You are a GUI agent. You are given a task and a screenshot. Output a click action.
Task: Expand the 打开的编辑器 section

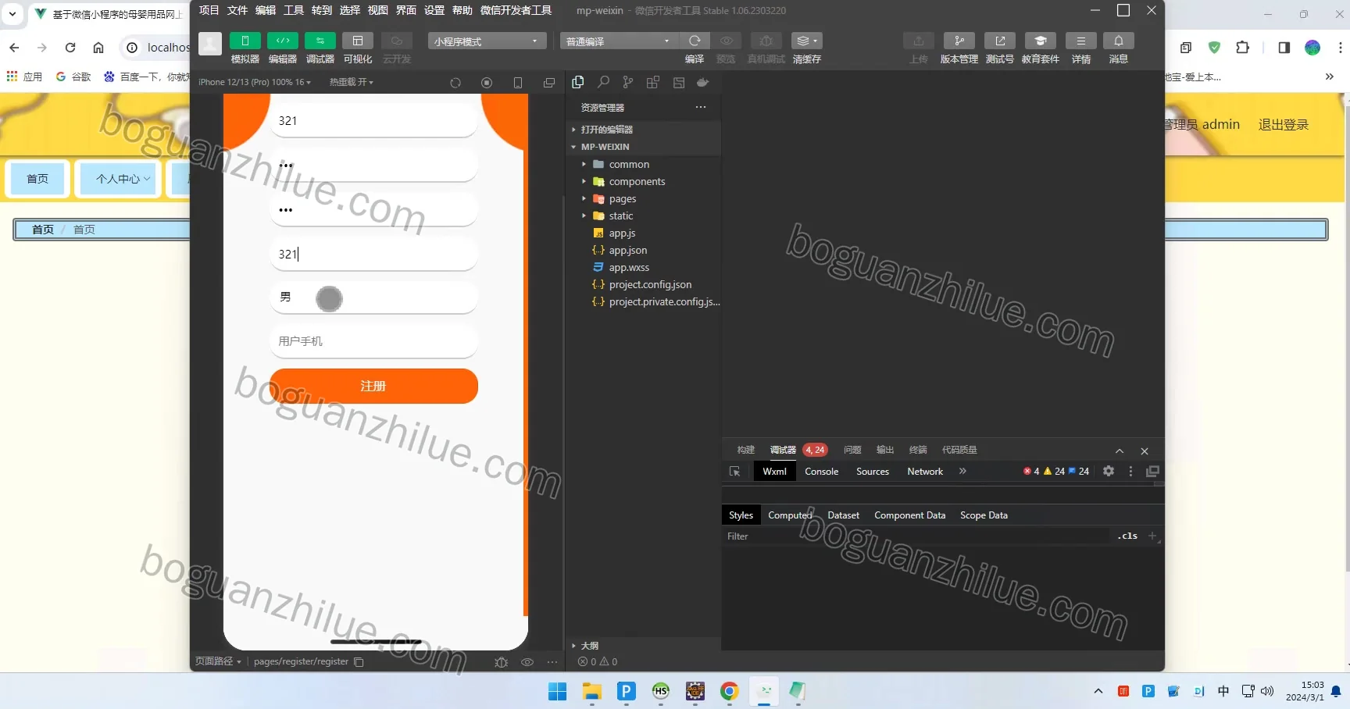point(606,130)
